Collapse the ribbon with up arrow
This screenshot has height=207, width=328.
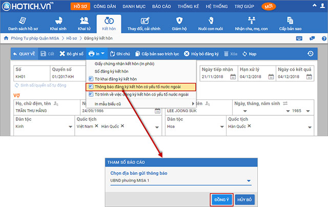point(314,6)
